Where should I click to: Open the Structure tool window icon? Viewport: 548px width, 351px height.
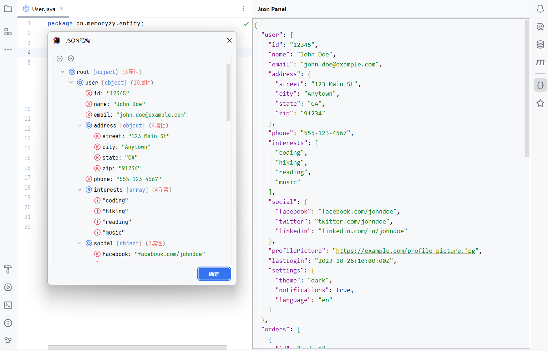coord(8,32)
